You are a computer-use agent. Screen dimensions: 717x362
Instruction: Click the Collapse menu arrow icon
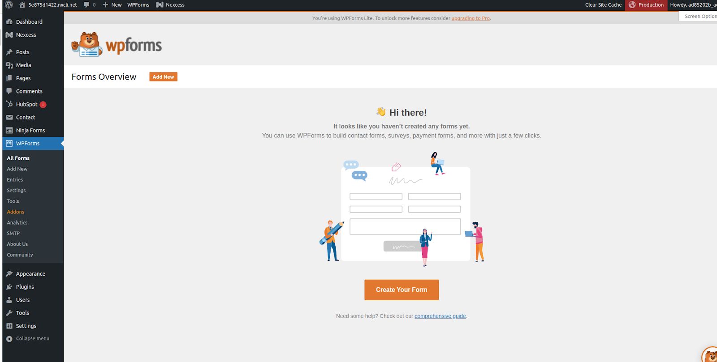(9, 339)
